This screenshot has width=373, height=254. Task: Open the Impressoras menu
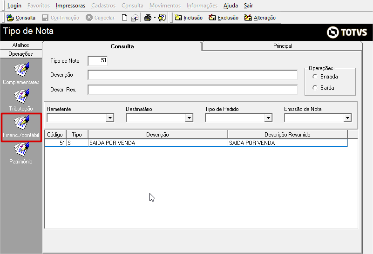click(x=70, y=6)
